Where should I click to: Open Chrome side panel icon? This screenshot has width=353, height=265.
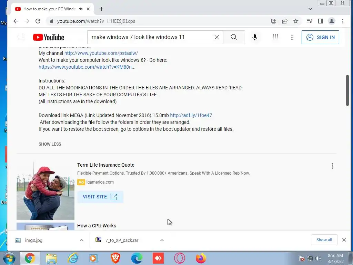[x=321, y=21]
